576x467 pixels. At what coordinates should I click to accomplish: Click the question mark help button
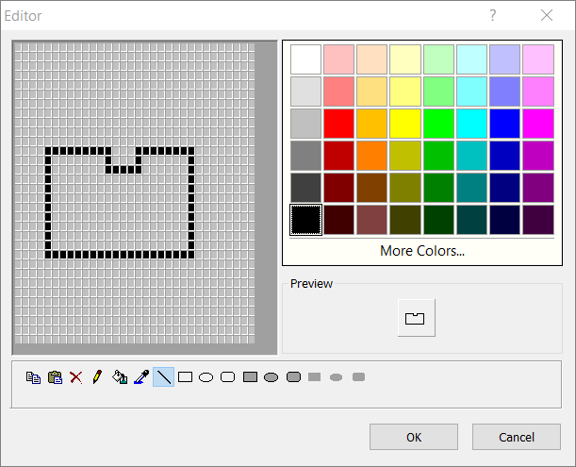(x=492, y=15)
